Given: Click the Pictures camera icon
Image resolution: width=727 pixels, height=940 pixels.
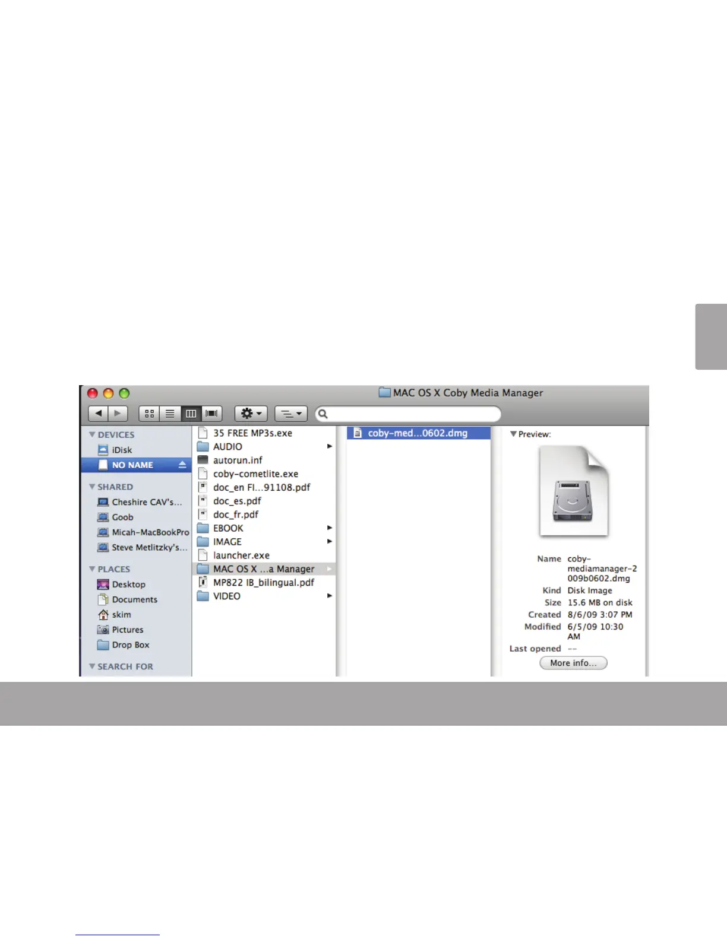Looking at the screenshot, I should 103,630.
